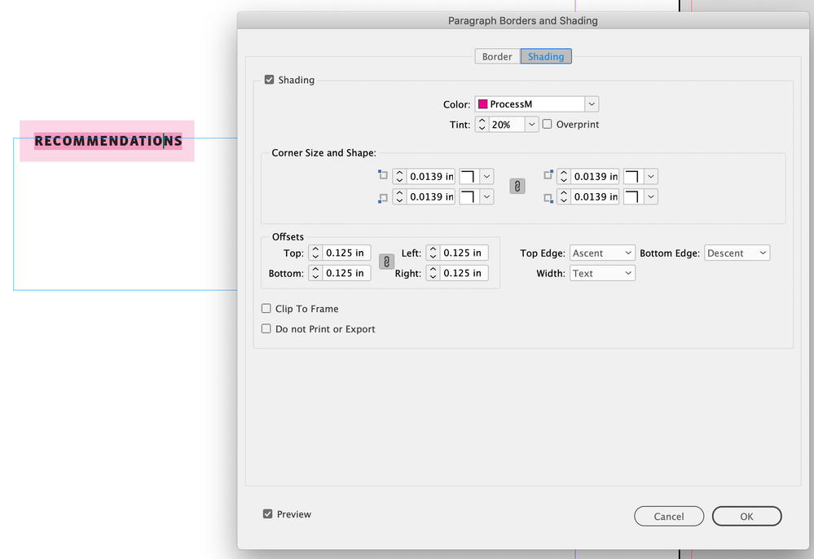Click the Left offset input field
Image resolution: width=814 pixels, height=559 pixels.
click(x=464, y=253)
